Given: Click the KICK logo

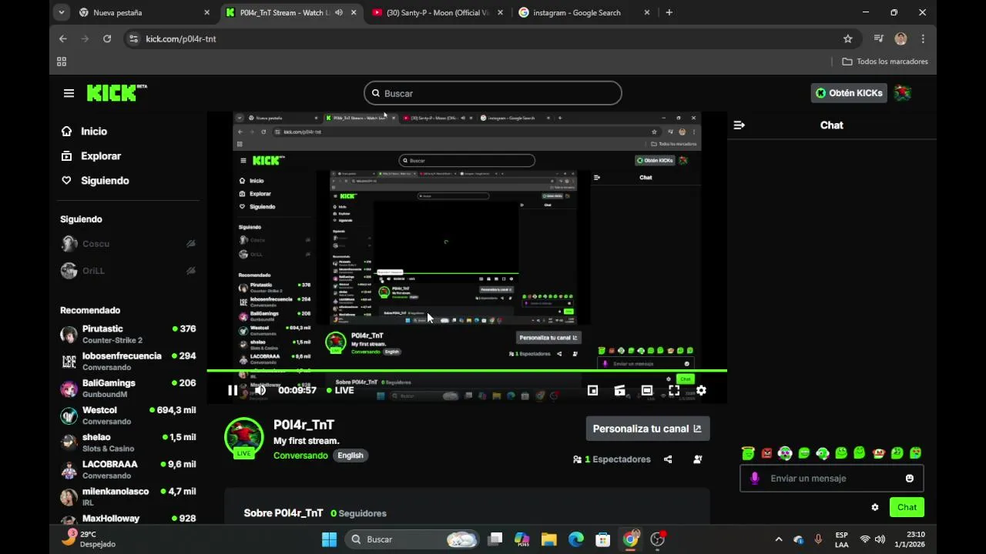Looking at the screenshot, I should point(116,92).
